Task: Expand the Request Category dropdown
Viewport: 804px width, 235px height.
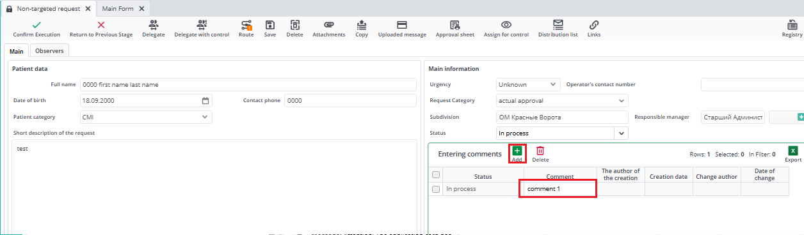Action: (621, 100)
